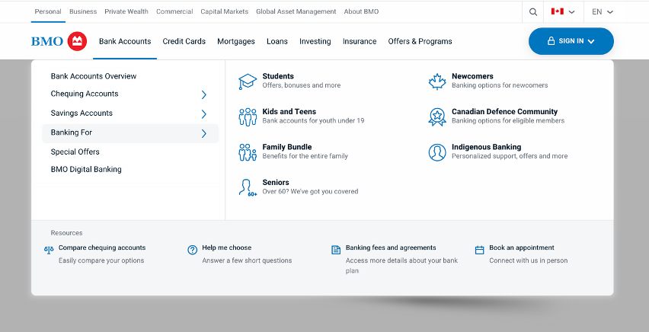This screenshot has height=332, width=649.
Task: Click the Newcomers maple leaf icon
Action: [437, 81]
